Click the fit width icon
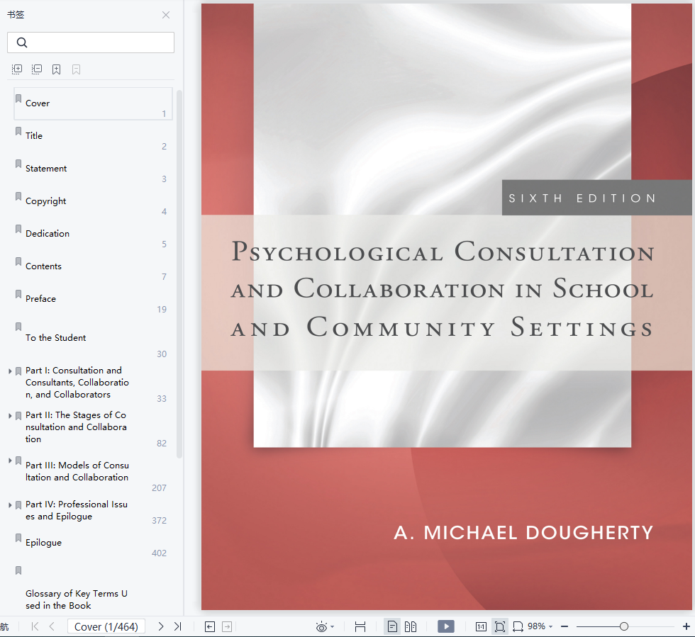 pyautogui.click(x=518, y=626)
